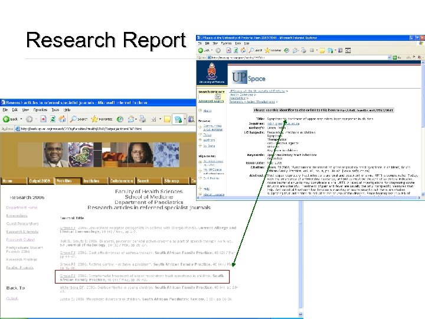Open Department Home sidebar link
Screen dimensions: 425x319
[x=22, y=208]
